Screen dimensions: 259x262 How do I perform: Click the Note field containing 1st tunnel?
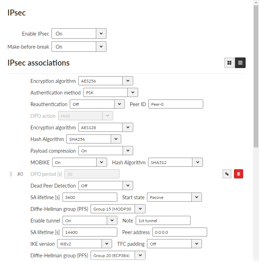pyautogui.click(x=163, y=220)
